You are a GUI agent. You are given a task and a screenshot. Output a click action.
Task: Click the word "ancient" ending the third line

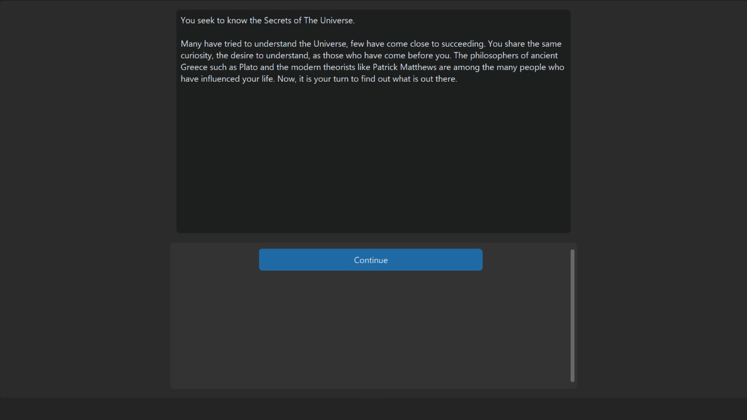pos(544,55)
